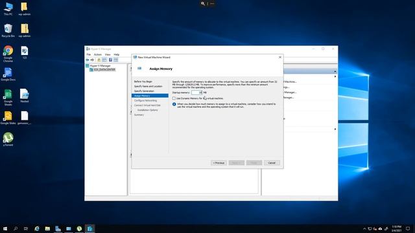
Task: Select the Nested image file desktop icon
Action: coord(25,96)
